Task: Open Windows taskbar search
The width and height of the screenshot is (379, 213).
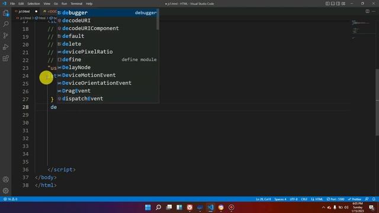Action: pyautogui.click(x=158, y=208)
